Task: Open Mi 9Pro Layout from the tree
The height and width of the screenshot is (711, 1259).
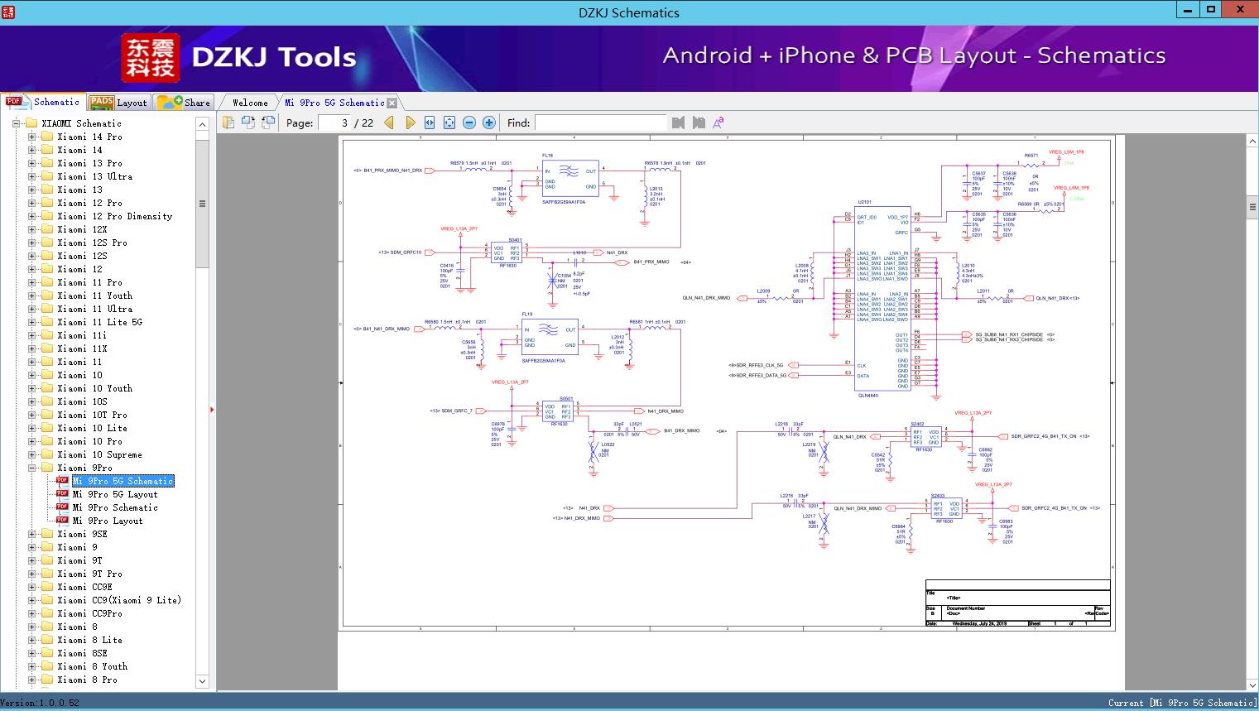Action: coord(108,521)
